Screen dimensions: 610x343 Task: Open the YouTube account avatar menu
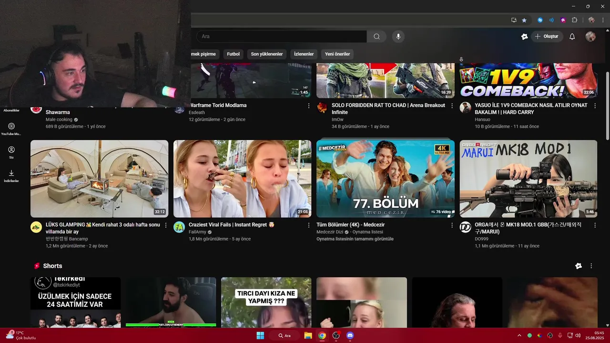point(590,37)
